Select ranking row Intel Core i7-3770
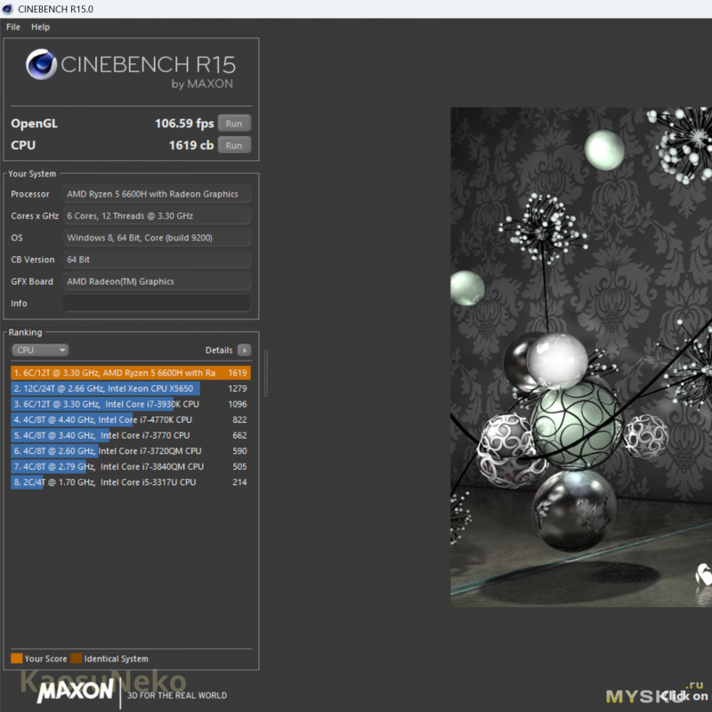The width and height of the screenshot is (712, 712). (131, 435)
